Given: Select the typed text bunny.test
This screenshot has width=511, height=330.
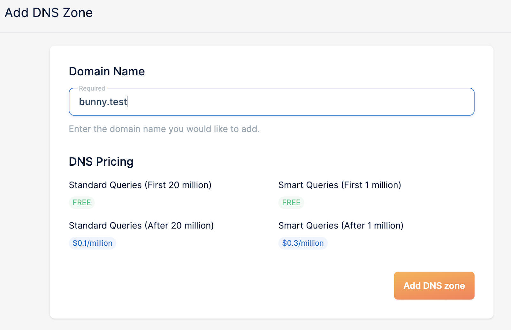Looking at the screenshot, I should [x=103, y=102].
